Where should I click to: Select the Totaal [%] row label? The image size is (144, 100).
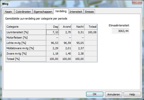click(26, 59)
